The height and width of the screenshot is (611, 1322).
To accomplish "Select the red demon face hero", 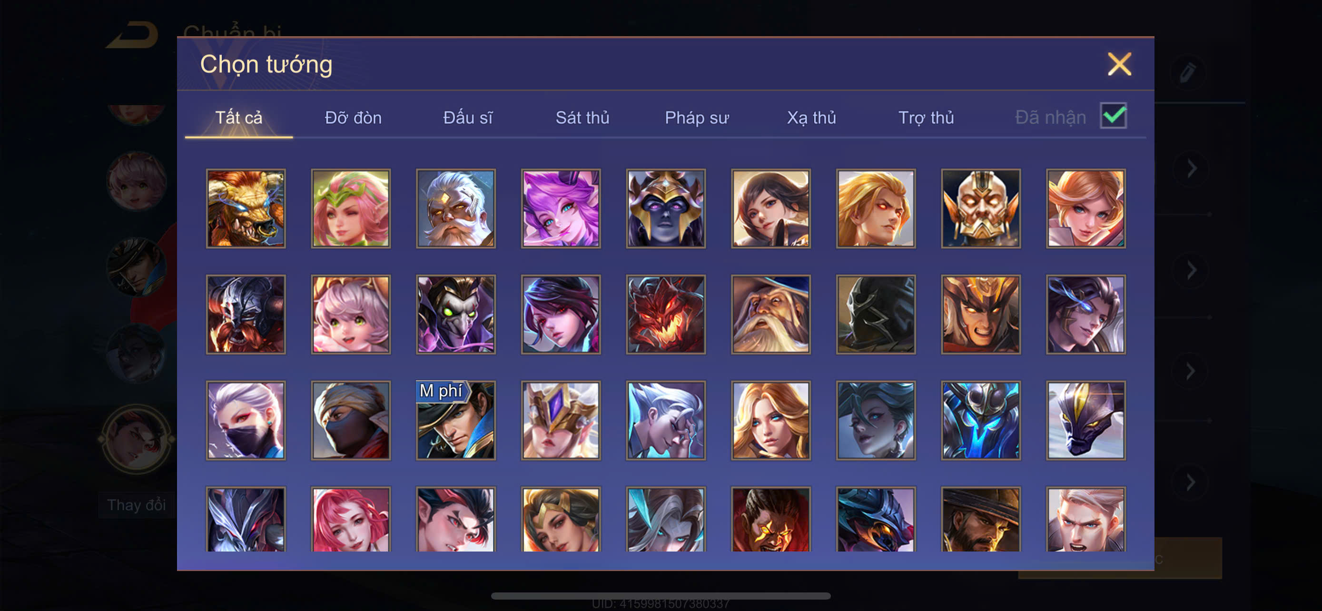I will (666, 314).
